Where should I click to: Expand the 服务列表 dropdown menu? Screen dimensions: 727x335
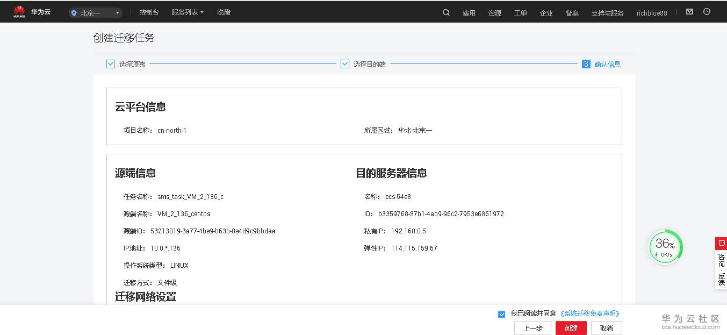(x=188, y=12)
